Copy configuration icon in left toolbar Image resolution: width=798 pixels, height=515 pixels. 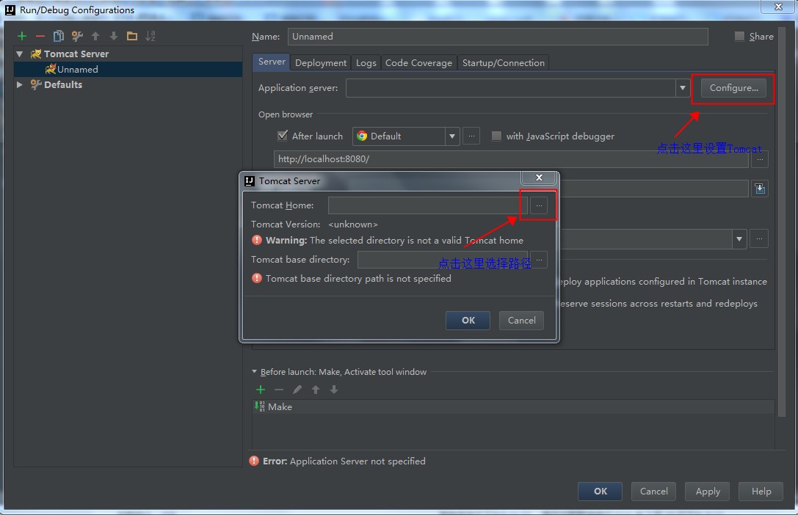point(59,36)
